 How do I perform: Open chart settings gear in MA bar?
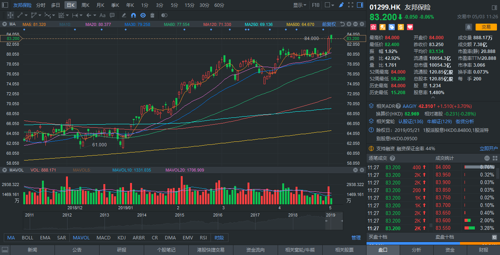[x=362, y=24]
